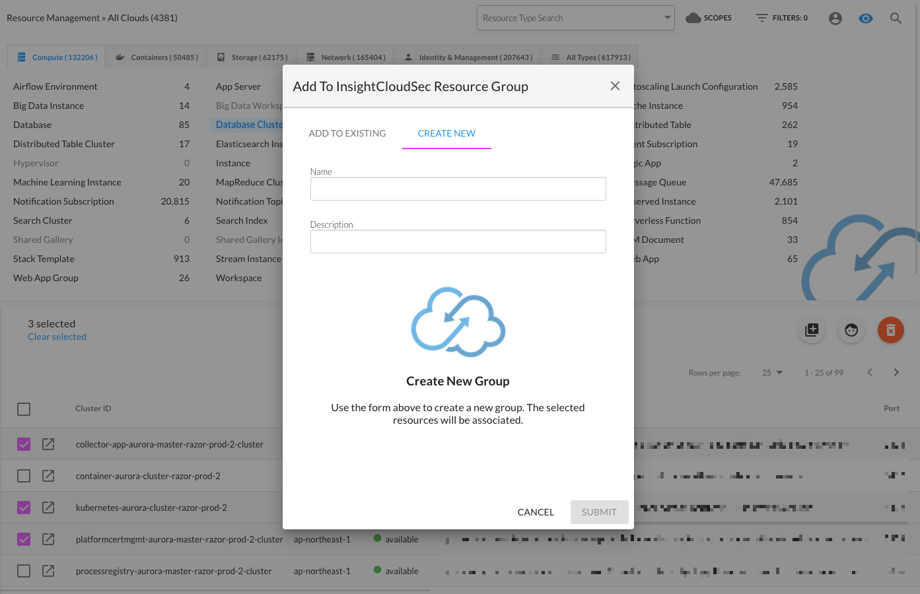Select the Workspace resource type
This screenshot has width=920, height=594.
click(238, 278)
